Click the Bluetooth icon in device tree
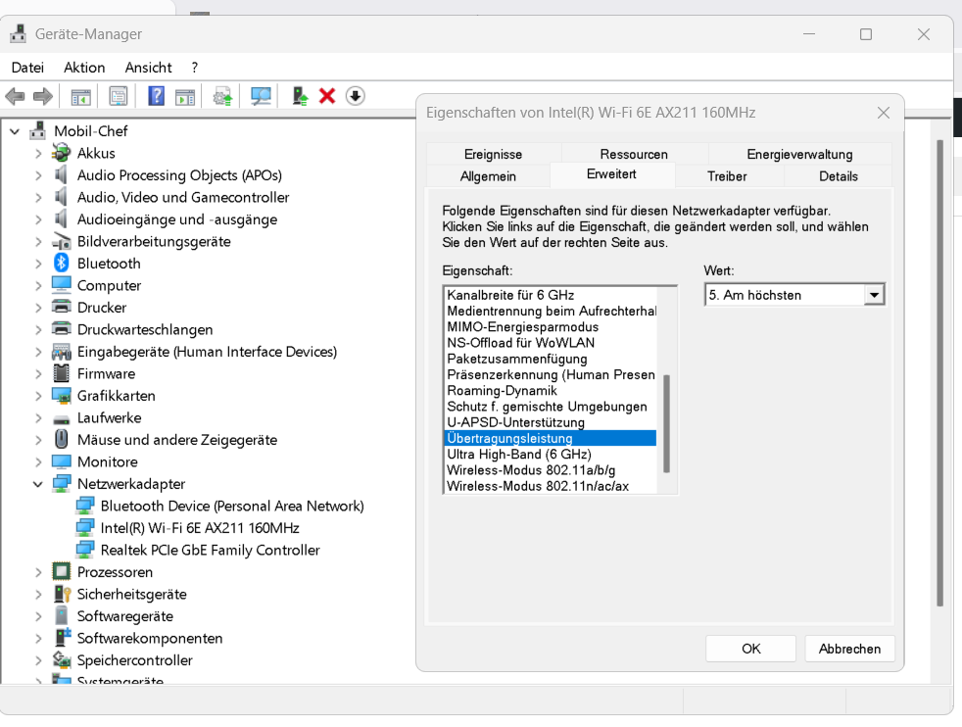The height and width of the screenshot is (727, 962). [x=62, y=264]
